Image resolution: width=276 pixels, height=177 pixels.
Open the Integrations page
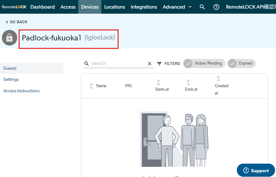(144, 7)
